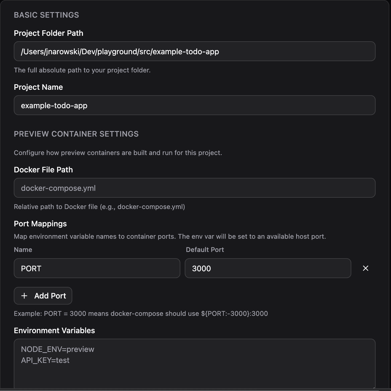Select the PORT name input field

pyautogui.click(x=97, y=268)
